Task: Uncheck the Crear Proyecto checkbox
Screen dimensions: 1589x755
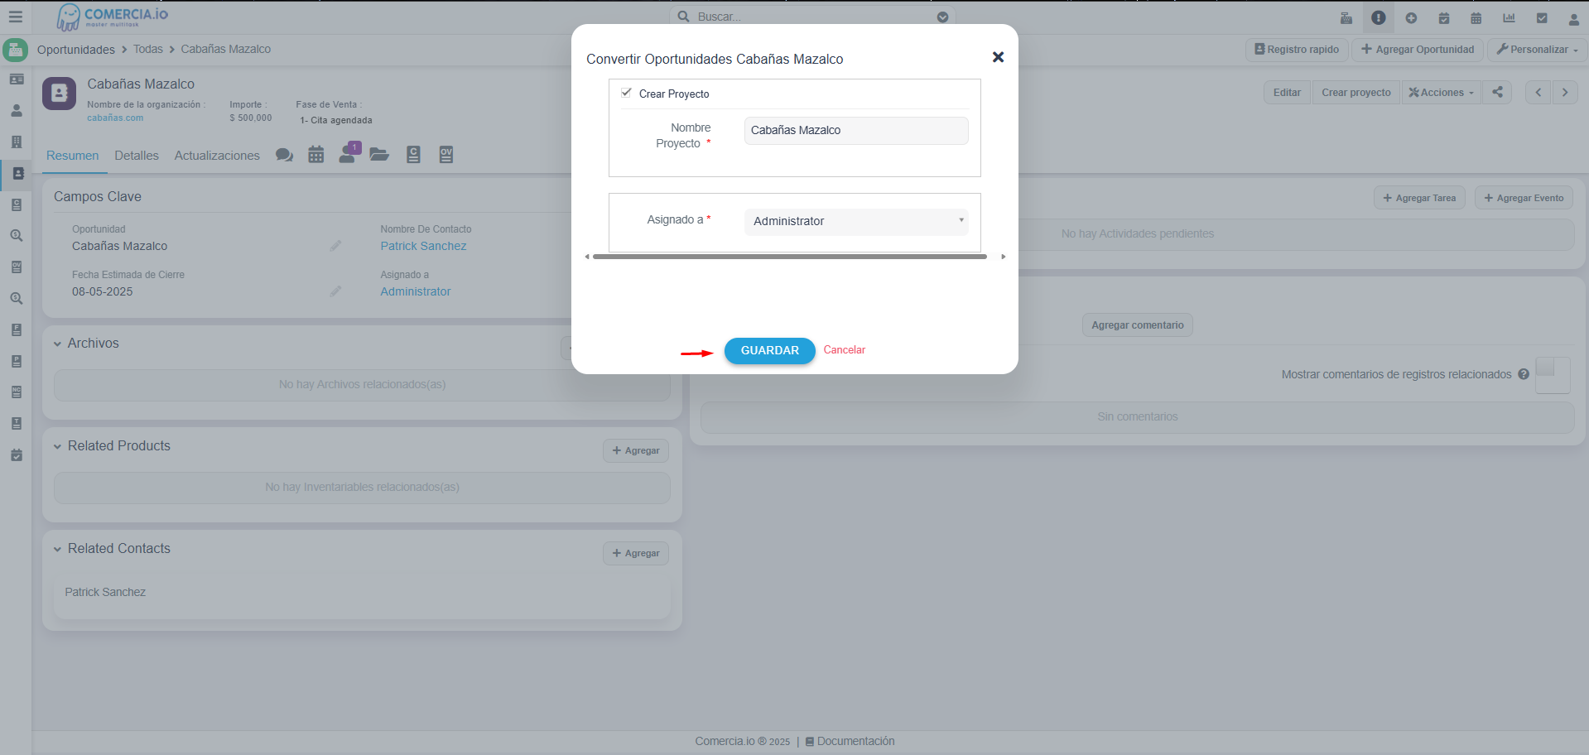Action: click(627, 93)
